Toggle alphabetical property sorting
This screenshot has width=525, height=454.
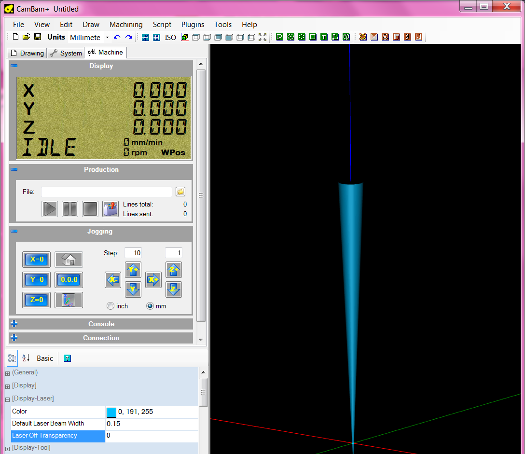tap(26, 358)
